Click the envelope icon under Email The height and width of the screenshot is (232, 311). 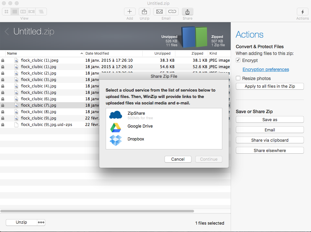[x=159, y=11]
